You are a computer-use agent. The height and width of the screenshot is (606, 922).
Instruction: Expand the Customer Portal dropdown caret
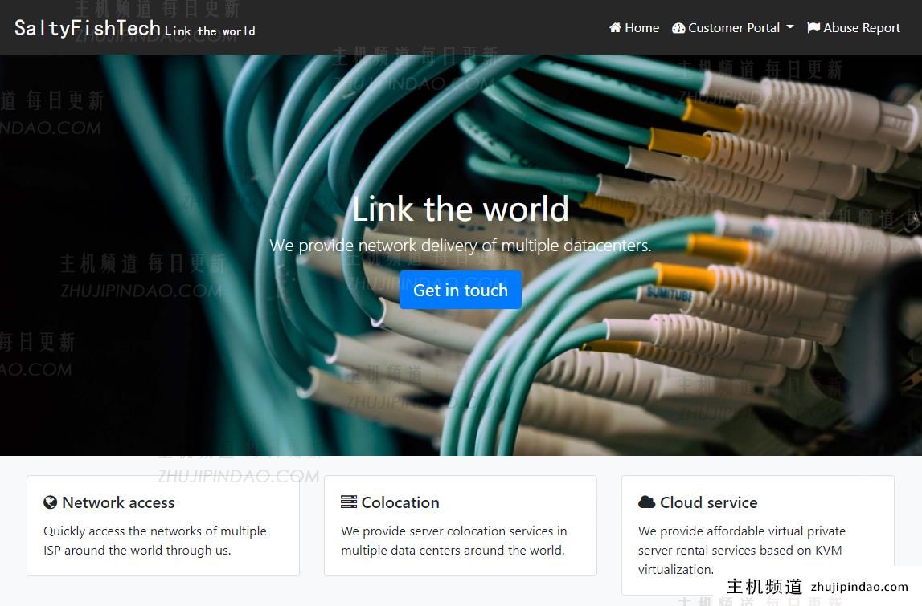(789, 27)
